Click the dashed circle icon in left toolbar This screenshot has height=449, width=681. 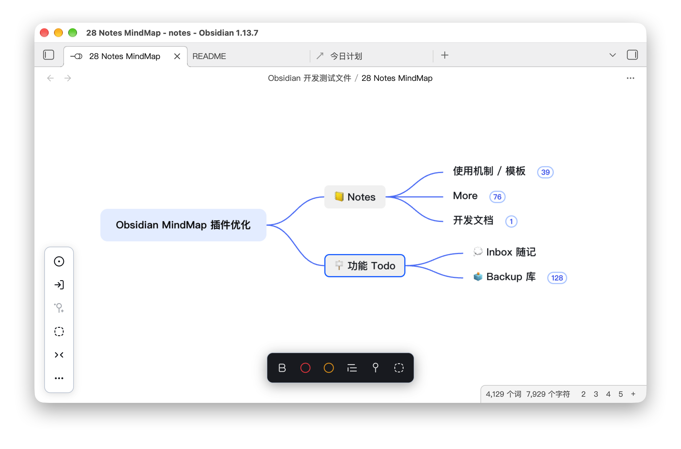(59, 332)
